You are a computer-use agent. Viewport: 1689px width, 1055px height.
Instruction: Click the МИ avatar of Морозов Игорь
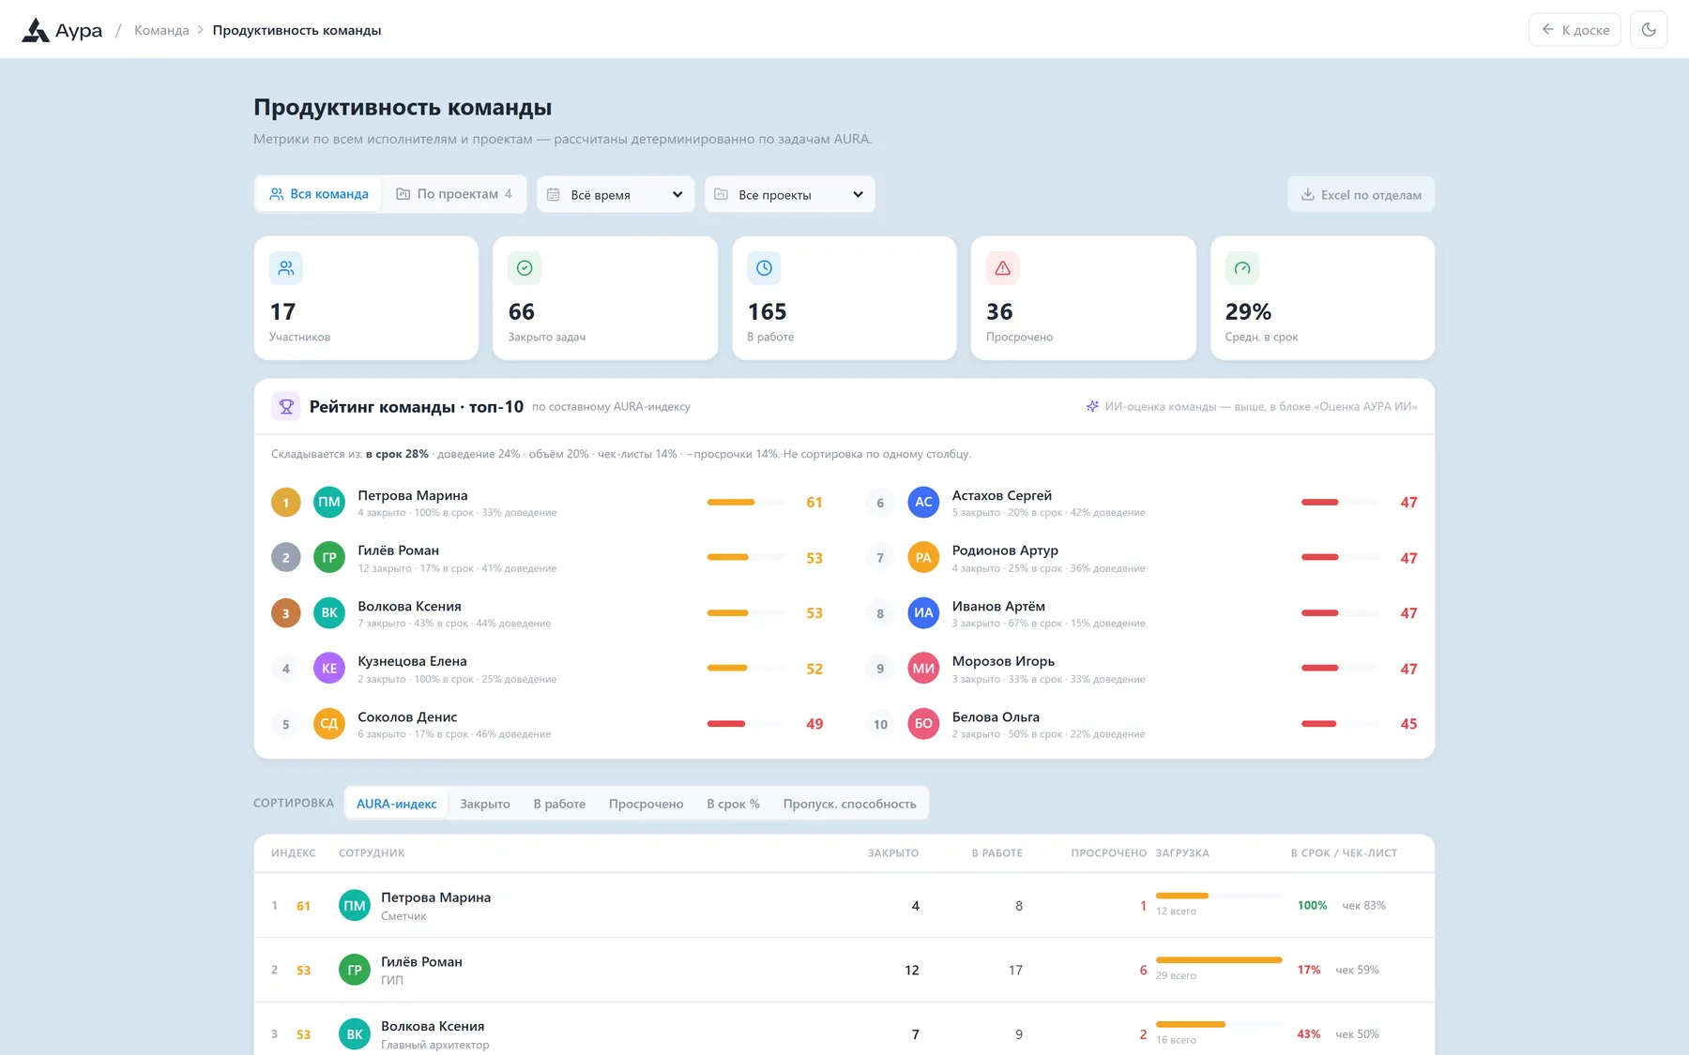pyautogui.click(x=923, y=669)
